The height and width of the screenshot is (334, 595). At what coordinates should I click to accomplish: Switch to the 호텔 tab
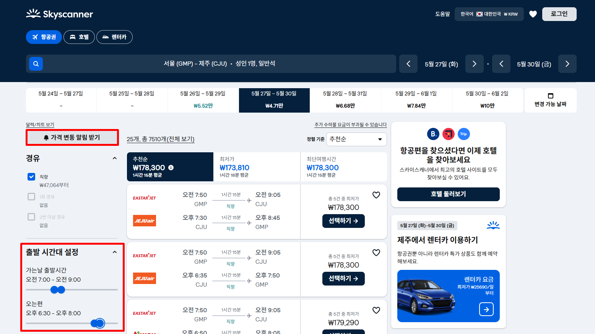click(79, 37)
